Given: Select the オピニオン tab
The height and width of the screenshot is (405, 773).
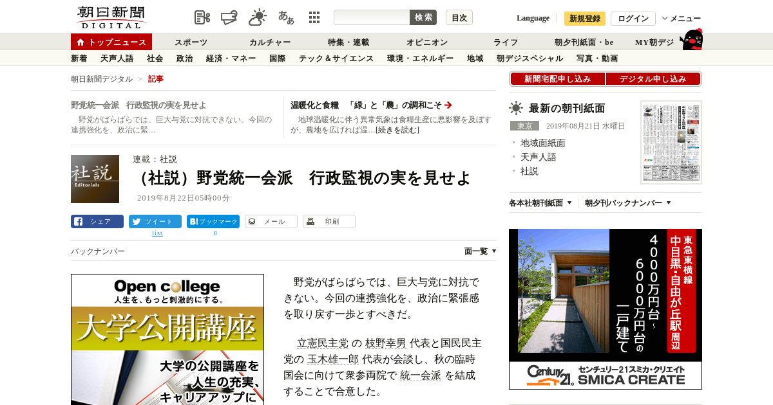Looking at the screenshot, I should (x=427, y=42).
